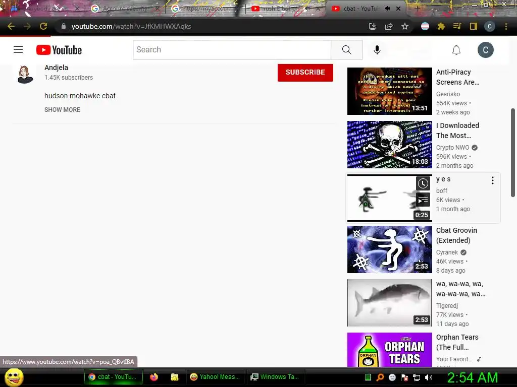Open 'I Downloaded The Most...' video title

[x=457, y=131]
